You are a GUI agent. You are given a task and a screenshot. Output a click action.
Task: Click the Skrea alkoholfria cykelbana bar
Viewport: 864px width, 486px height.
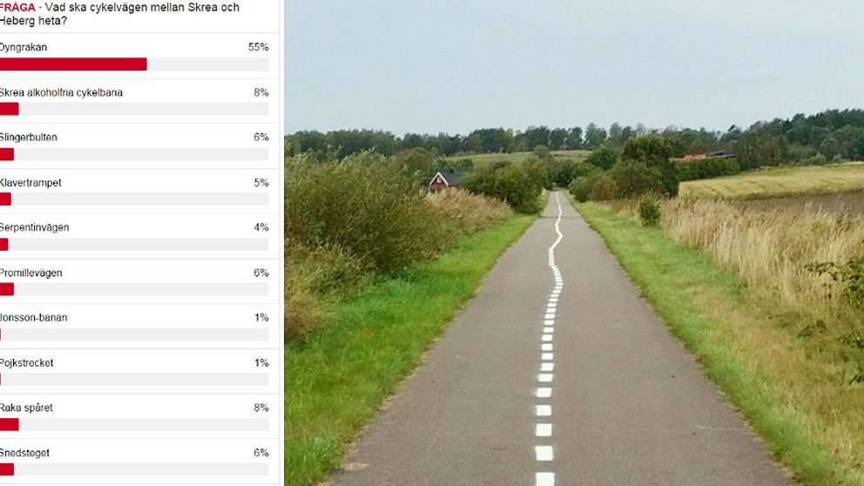(x=134, y=109)
